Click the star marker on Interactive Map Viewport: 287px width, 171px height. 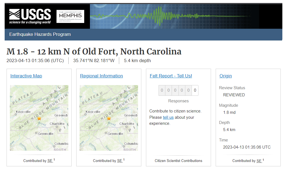(39, 118)
